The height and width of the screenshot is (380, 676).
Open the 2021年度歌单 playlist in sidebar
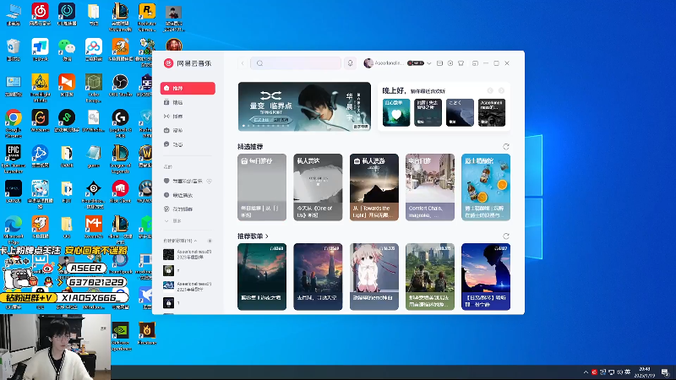[x=188, y=286]
